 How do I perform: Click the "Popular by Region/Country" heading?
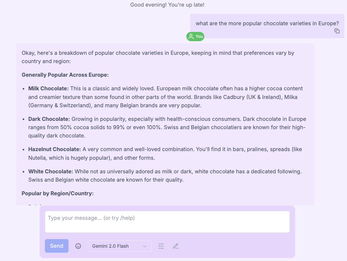coord(58,193)
